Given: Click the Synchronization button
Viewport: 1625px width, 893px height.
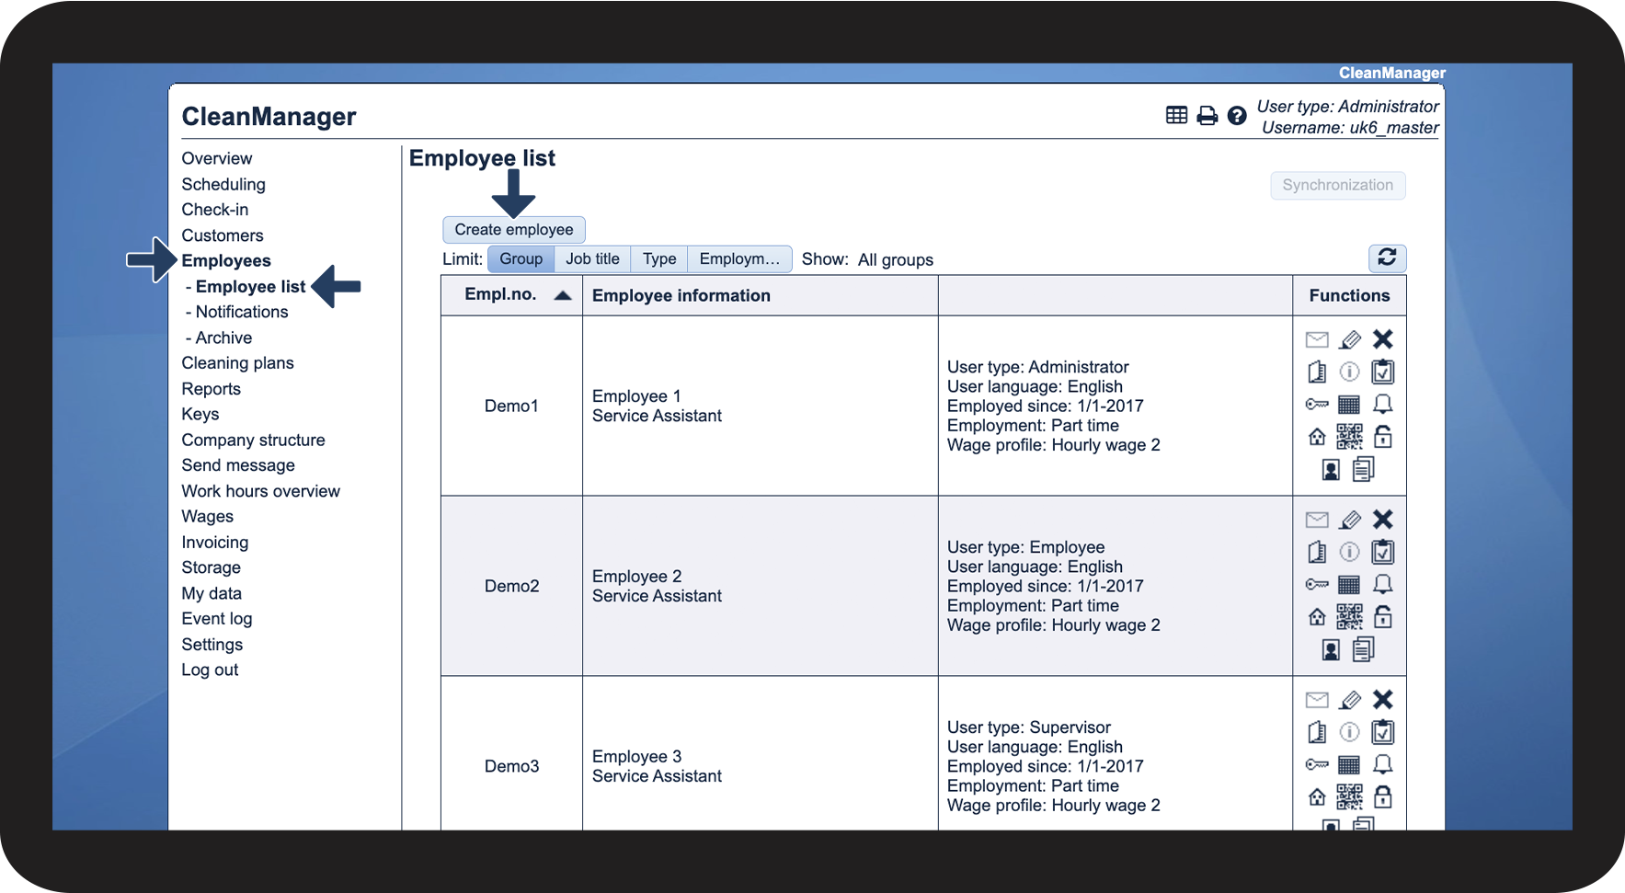Looking at the screenshot, I should click(x=1337, y=185).
